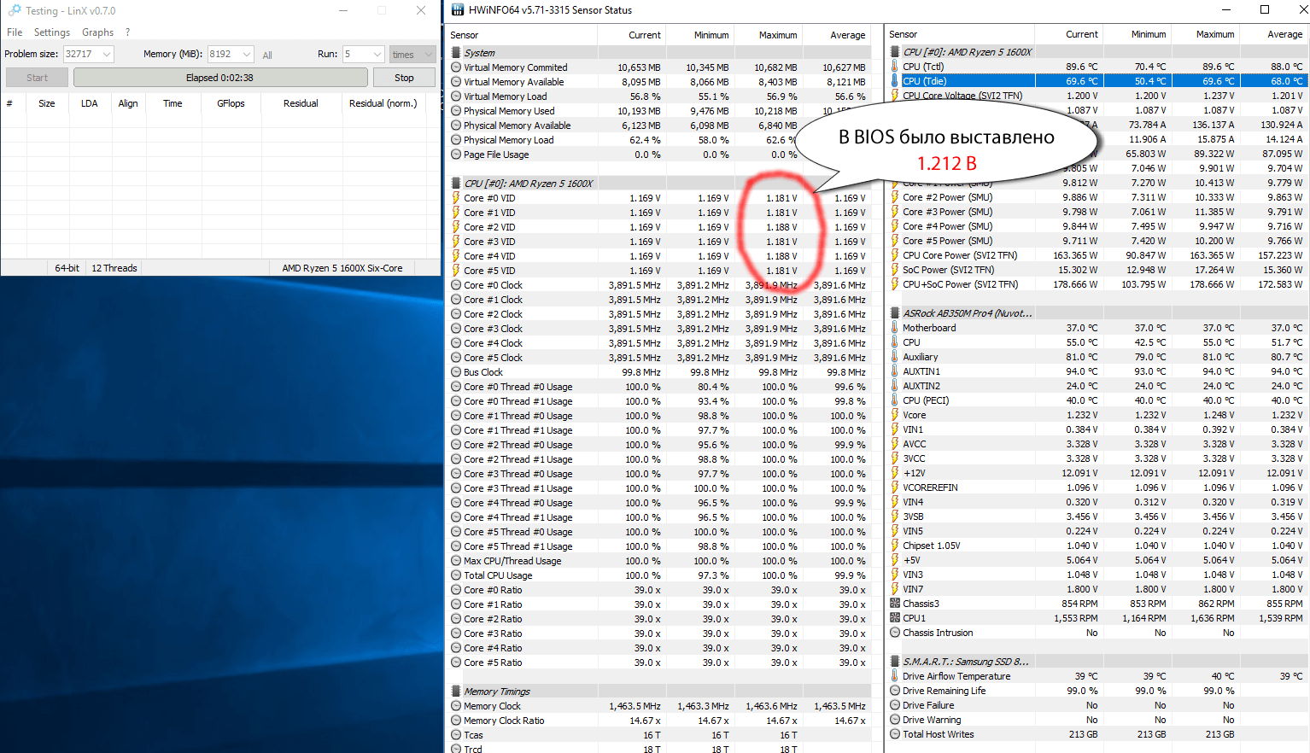Click the LDA column header in LinX
This screenshot has width=1310, height=753.
(89, 103)
